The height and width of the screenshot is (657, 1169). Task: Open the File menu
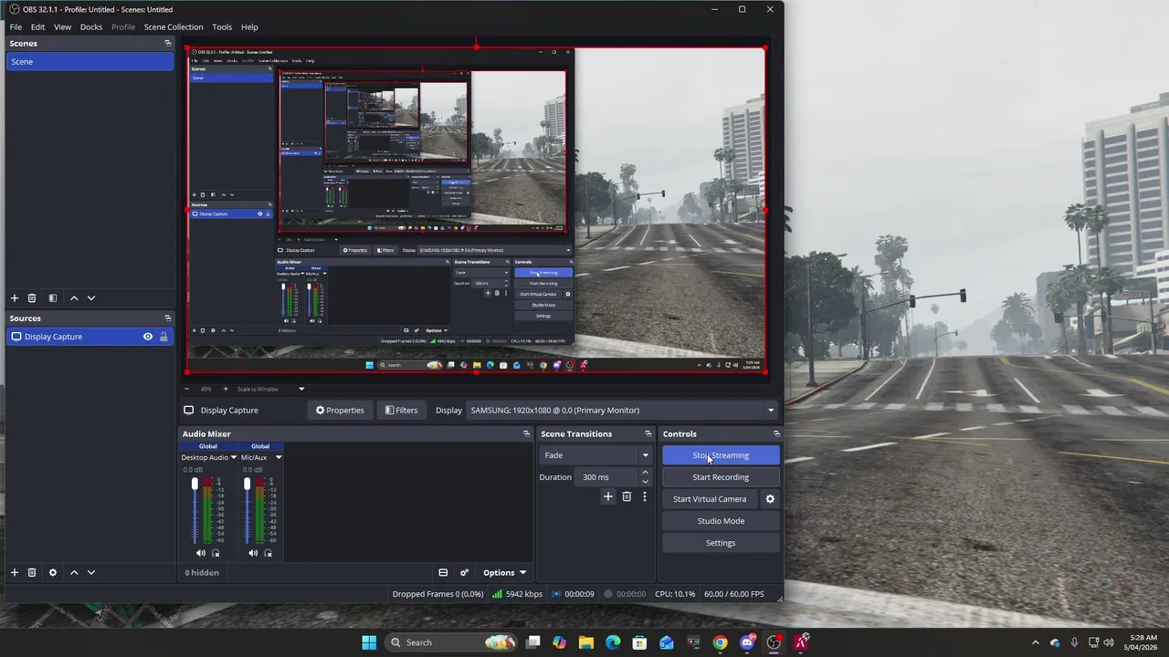pyautogui.click(x=16, y=26)
